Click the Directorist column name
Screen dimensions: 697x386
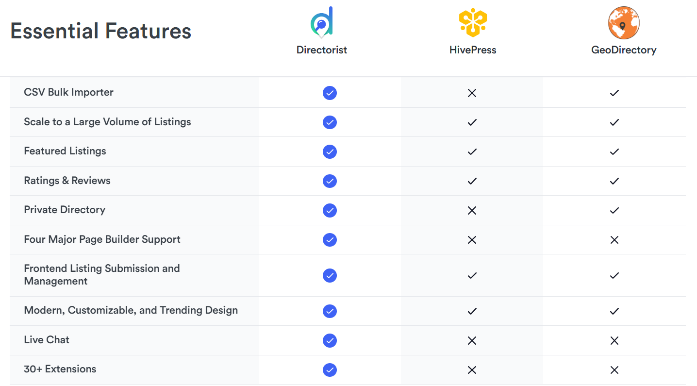tap(322, 50)
